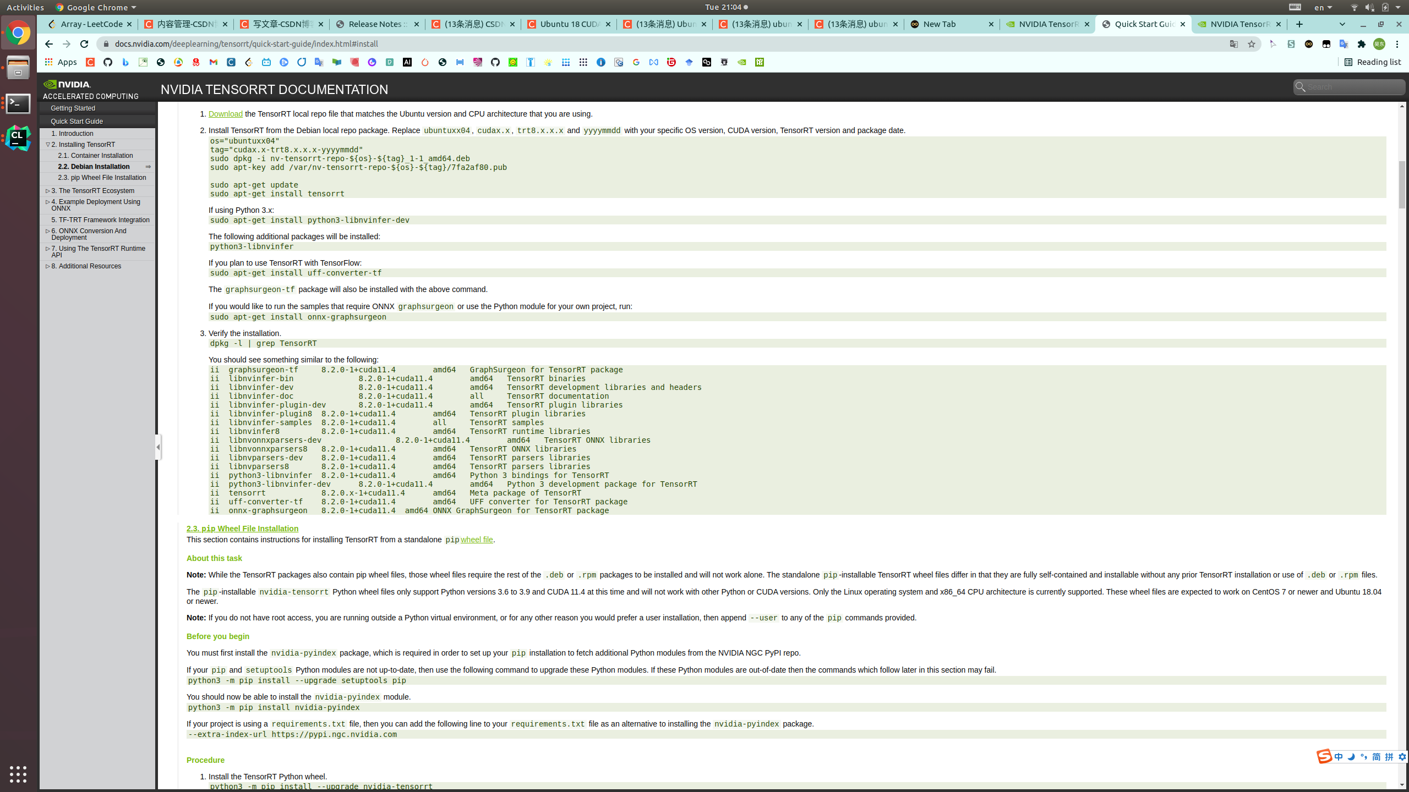
Task: Open Reading list panel
Action: 1373,62
